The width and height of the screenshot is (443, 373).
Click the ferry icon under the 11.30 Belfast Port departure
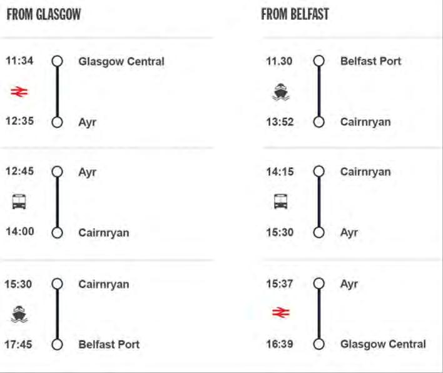[x=281, y=92]
